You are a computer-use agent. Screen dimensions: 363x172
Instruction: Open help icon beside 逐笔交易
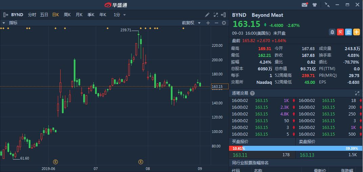coord(252,93)
